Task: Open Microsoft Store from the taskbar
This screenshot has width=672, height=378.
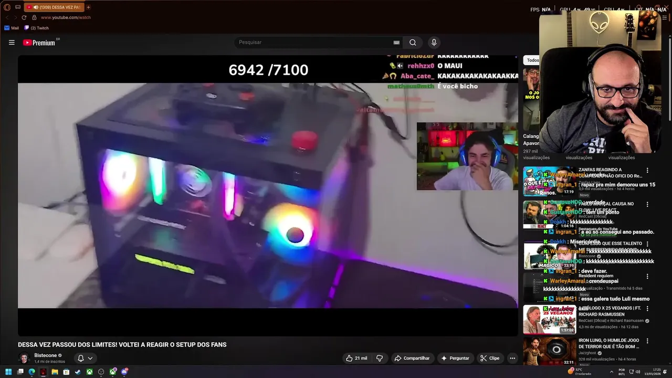Action: [66, 372]
